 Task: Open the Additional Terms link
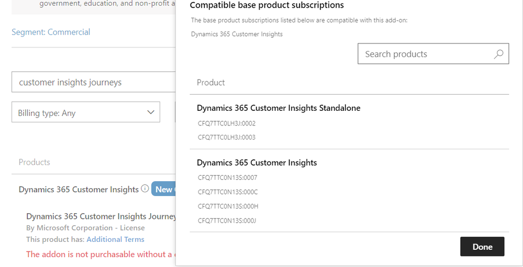coord(115,239)
